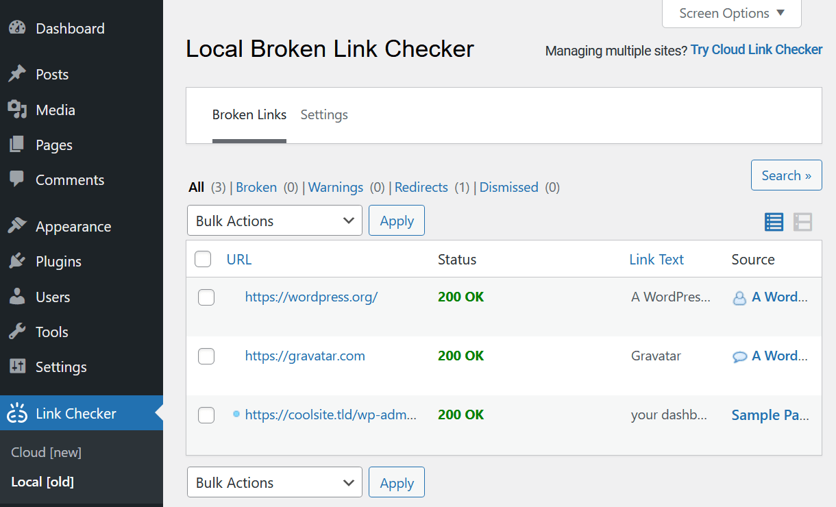Click the Dashboard gauge icon

pyautogui.click(x=17, y=28)
